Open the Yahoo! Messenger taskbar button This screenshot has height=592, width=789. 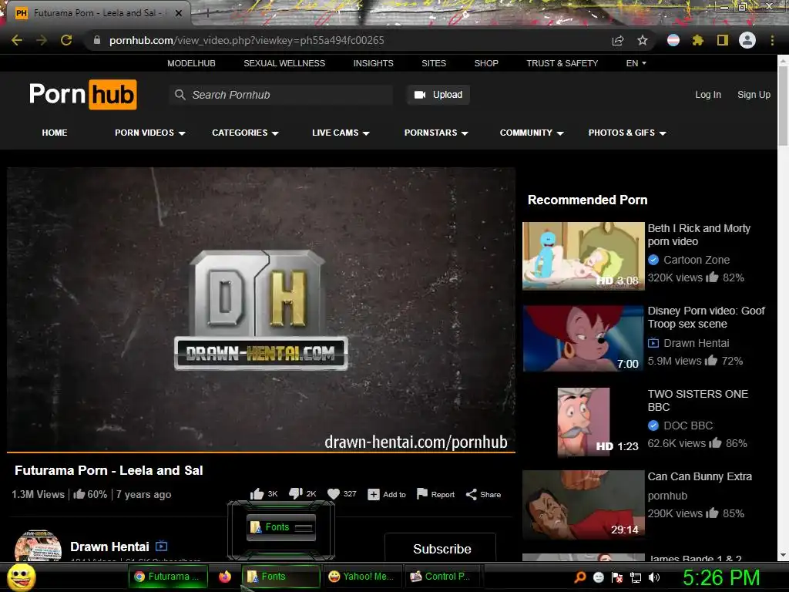(364, 577)
